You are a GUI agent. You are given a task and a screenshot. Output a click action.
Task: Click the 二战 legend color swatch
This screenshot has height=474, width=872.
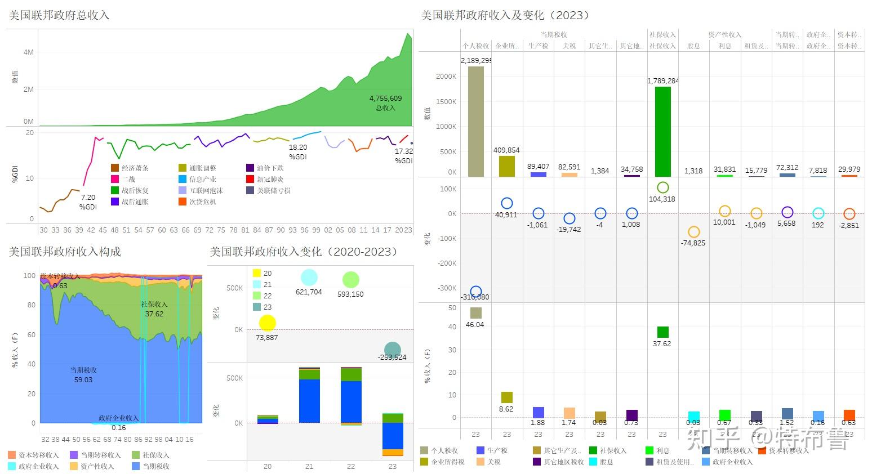tap(115, 179)
